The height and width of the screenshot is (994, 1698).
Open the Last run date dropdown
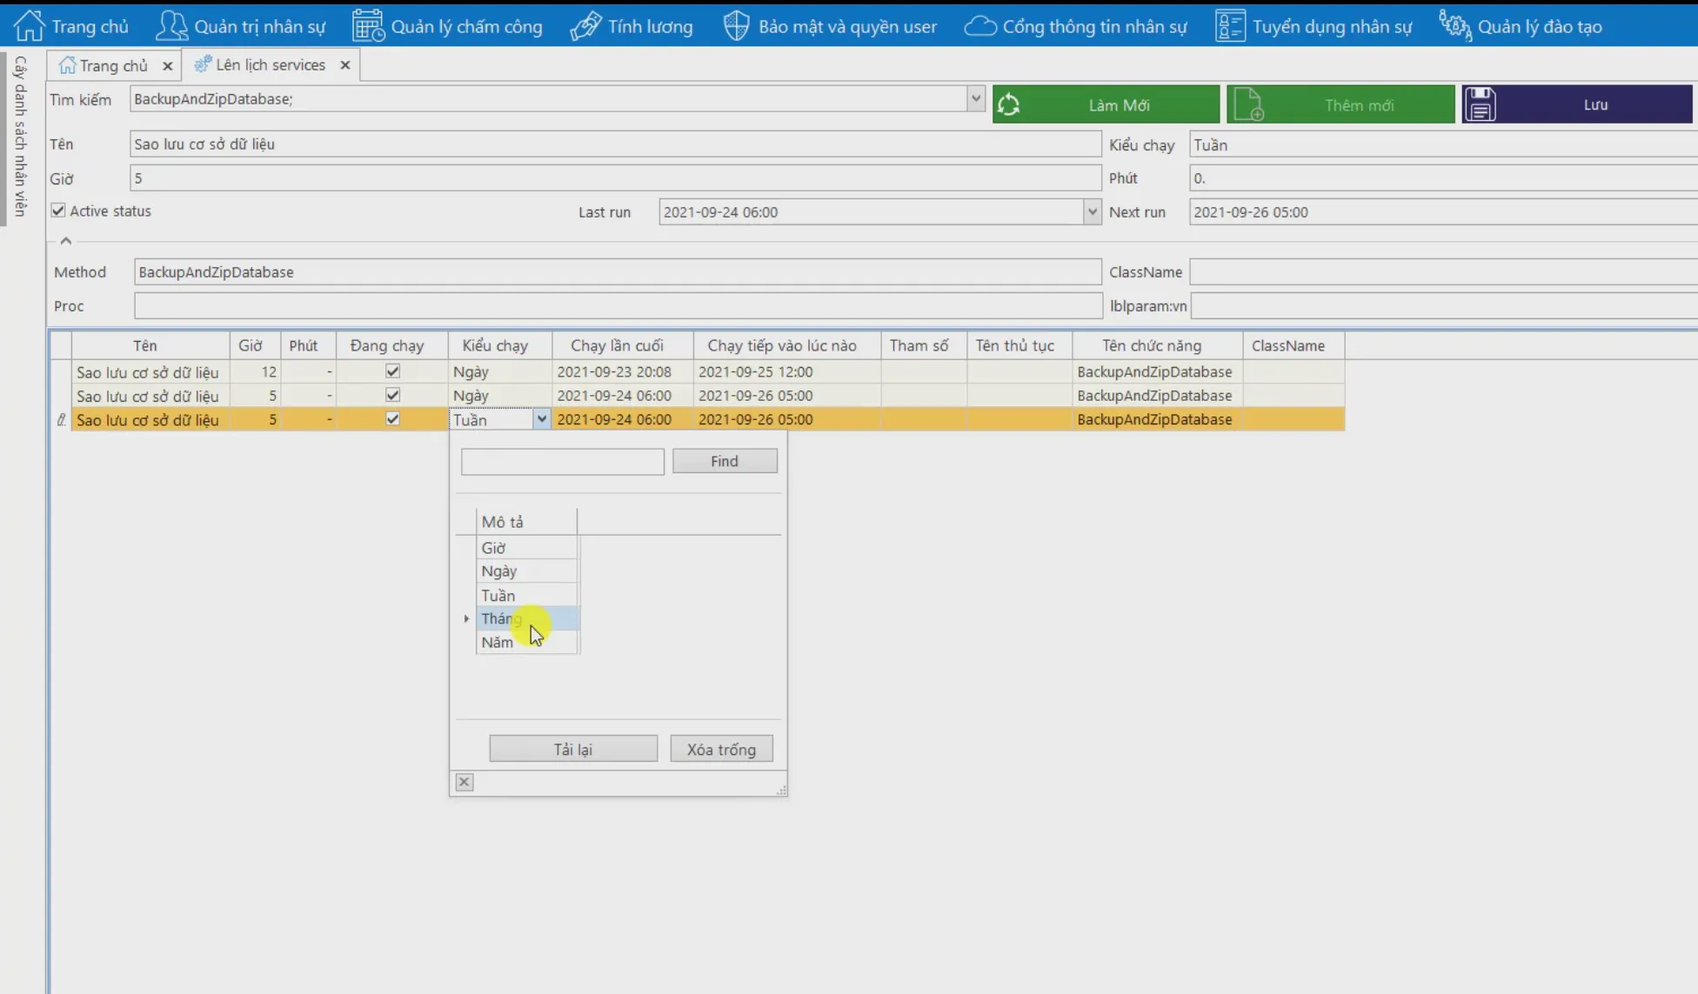click(1092, 212)
